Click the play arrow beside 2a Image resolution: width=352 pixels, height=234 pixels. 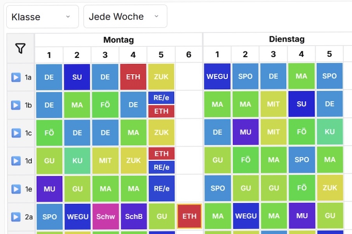click(16, 217)
